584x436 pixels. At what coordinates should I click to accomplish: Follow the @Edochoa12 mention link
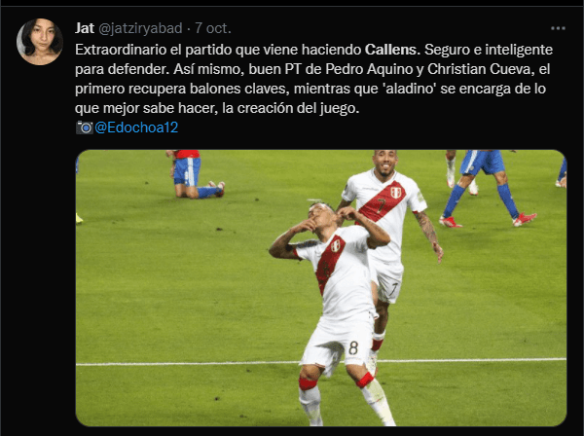(136, 127)
